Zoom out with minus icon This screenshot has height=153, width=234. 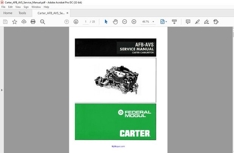pos(125,22)
